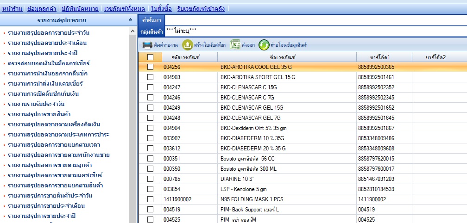Click the ถ่ายโอนข้อมูลสินค้า button label
467x223 pixels.
click(x=289, y=45)
